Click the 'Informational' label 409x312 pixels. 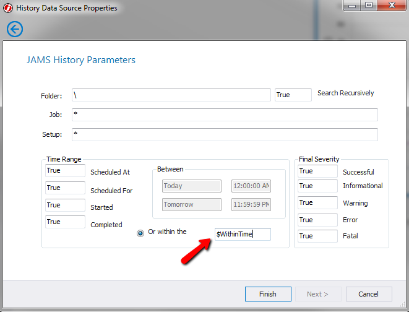[x=363, y=186]
